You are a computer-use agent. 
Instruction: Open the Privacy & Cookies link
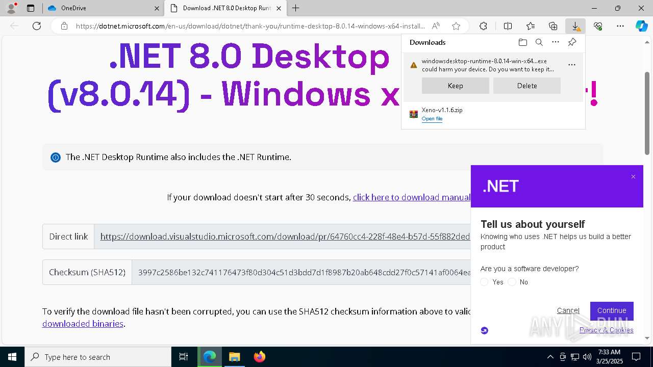(607, 330)
